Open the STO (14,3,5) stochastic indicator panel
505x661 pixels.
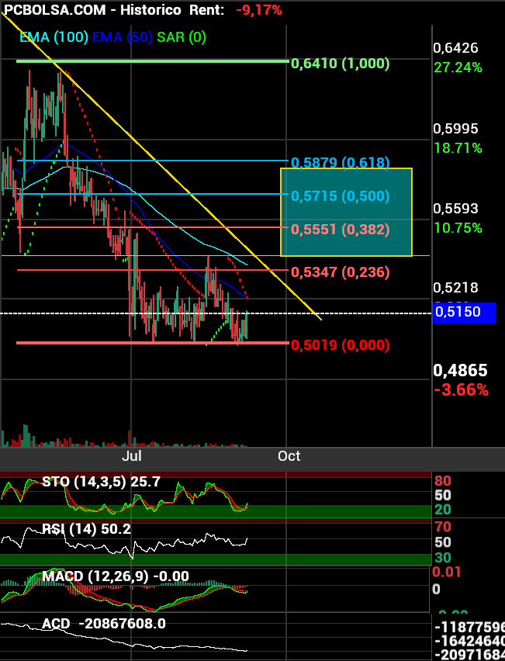pyautogui.click(x=101, y=482)
